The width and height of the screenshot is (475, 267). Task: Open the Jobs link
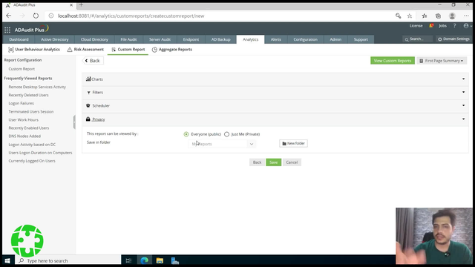[x=442, y=26]
